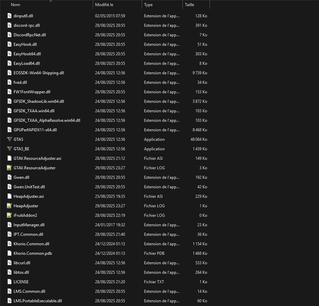Click the discord-rpc.dll file icon
The height and width of the screenshot is (306, 319).
pyautogui.click(x=9, y=25)
